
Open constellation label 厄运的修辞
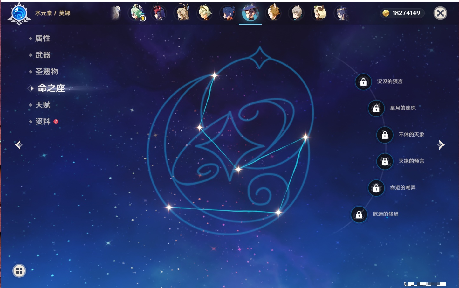tap(386, 214)
